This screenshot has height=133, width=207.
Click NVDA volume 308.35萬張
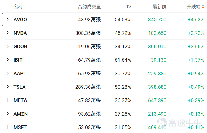coord(88,33)
